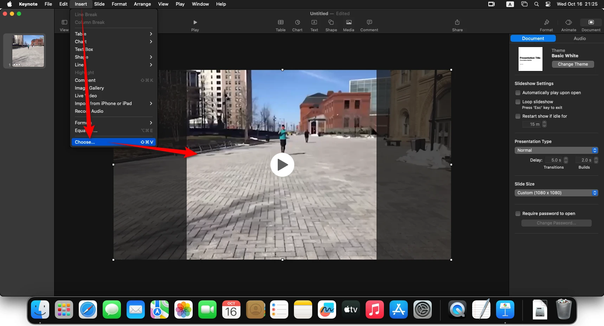Open the Shape toolbar icon
This screenshot has width=604, height=326.
tap(331, 22)
